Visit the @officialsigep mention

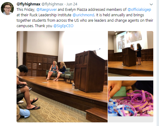point(139,10)
